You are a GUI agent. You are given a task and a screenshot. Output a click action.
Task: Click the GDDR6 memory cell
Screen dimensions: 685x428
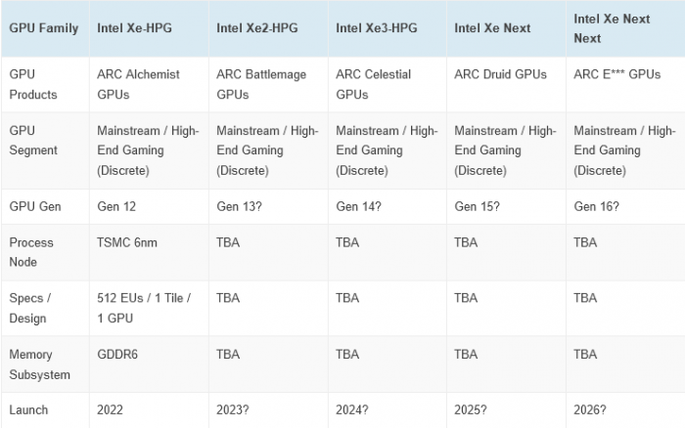[117, 355]
